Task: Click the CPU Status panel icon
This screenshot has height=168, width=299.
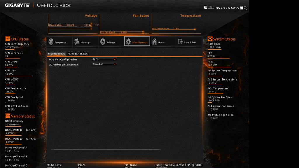Action: pos(8,39)
